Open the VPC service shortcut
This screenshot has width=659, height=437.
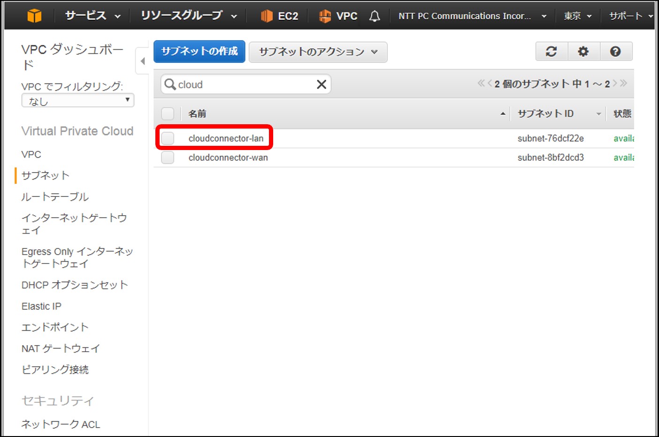(338, 16)
